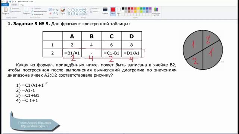The height and width of the screenshot is (134, 239).
Task: Open the Заливка fill dropdown
Action: tap(94, 12)
